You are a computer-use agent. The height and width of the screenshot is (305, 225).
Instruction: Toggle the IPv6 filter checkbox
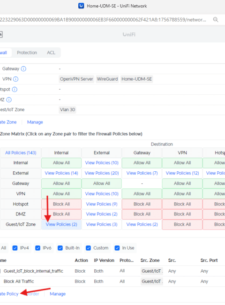37,248
